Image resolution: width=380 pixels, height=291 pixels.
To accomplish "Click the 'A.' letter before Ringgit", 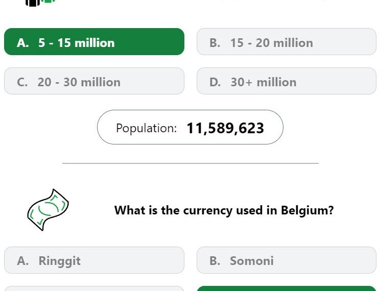I will click(23, 261).
